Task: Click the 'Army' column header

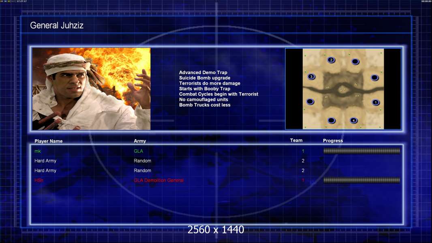Action: tap(140, 141)
